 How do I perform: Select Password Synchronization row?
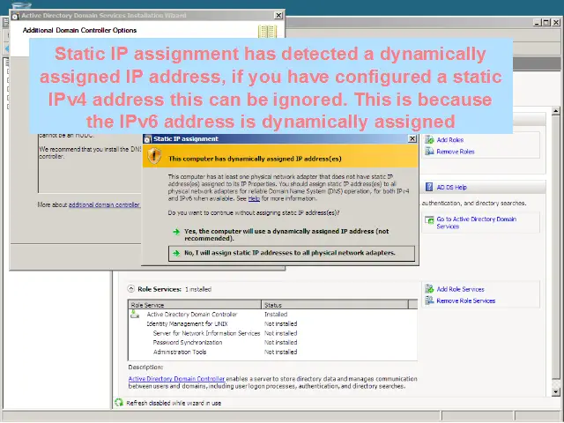pos(272,343)
